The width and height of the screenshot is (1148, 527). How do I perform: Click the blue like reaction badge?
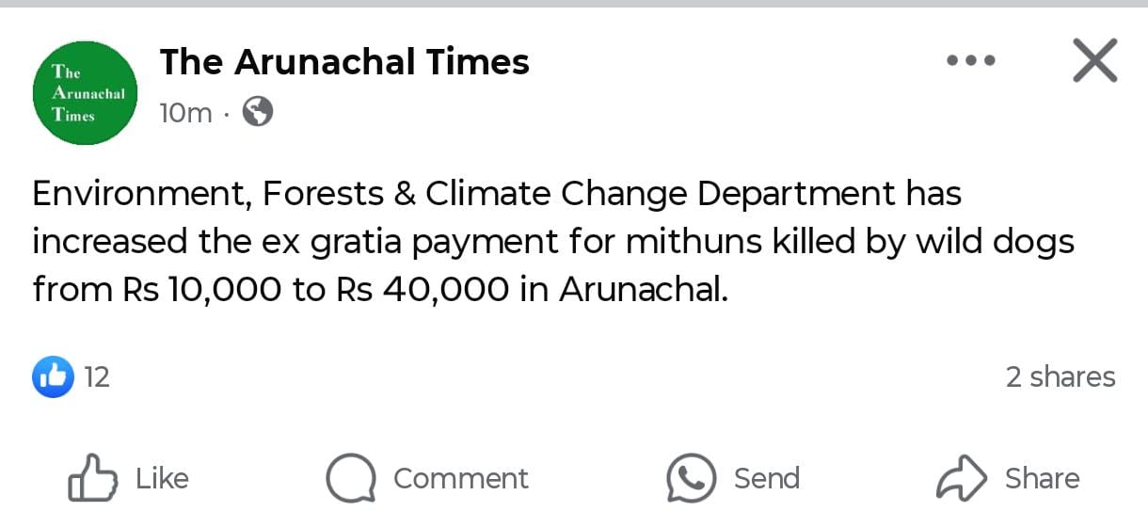coord(54,377)
